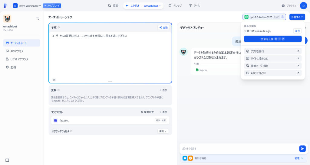The width and height of the screenshot is (310, 165).
Task: Click the help icon next to 手順
Action: click(x=59, y=27)
